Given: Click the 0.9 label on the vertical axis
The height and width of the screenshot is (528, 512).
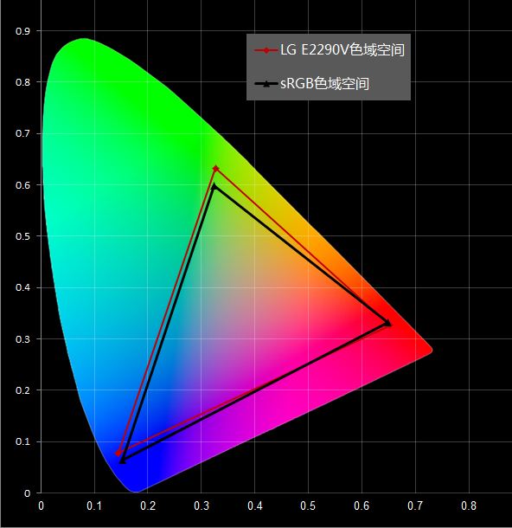Looking at the screenshot, I should 22,31.
